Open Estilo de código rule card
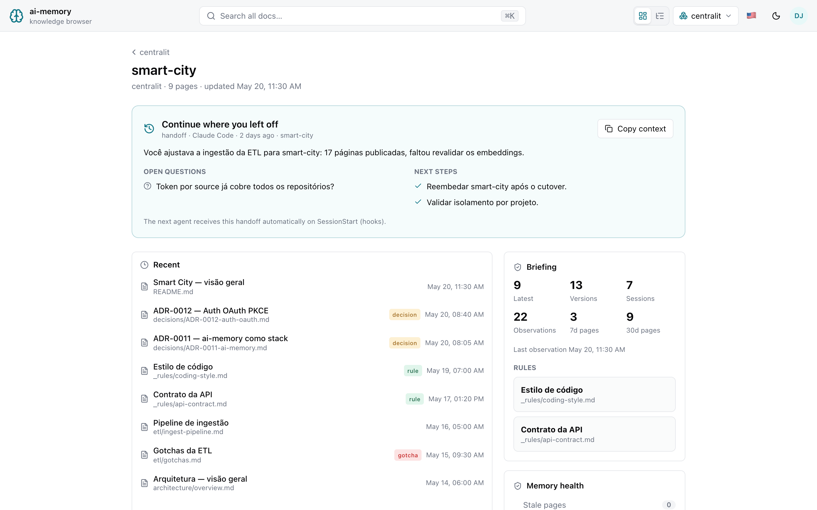Viewport: 817px width, 510px height. coord(594,394)
